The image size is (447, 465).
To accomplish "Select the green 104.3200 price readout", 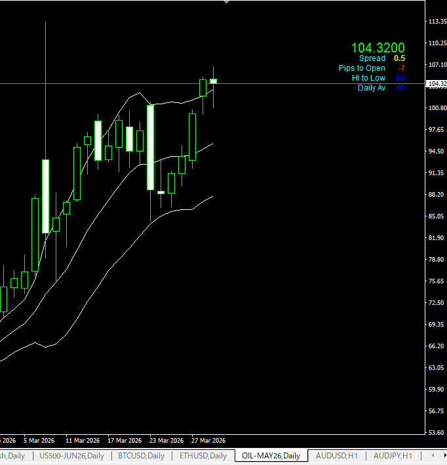I will (x=378, y=48).
